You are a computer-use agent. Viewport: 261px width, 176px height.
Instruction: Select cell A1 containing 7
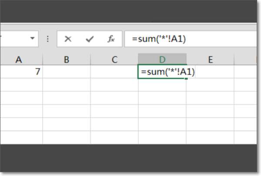point(21,72)
